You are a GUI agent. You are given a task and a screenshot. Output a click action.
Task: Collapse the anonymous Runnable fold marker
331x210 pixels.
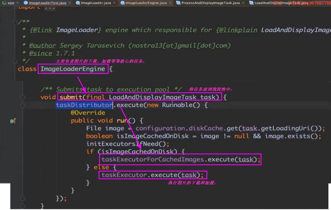click(x=23, y=105)
